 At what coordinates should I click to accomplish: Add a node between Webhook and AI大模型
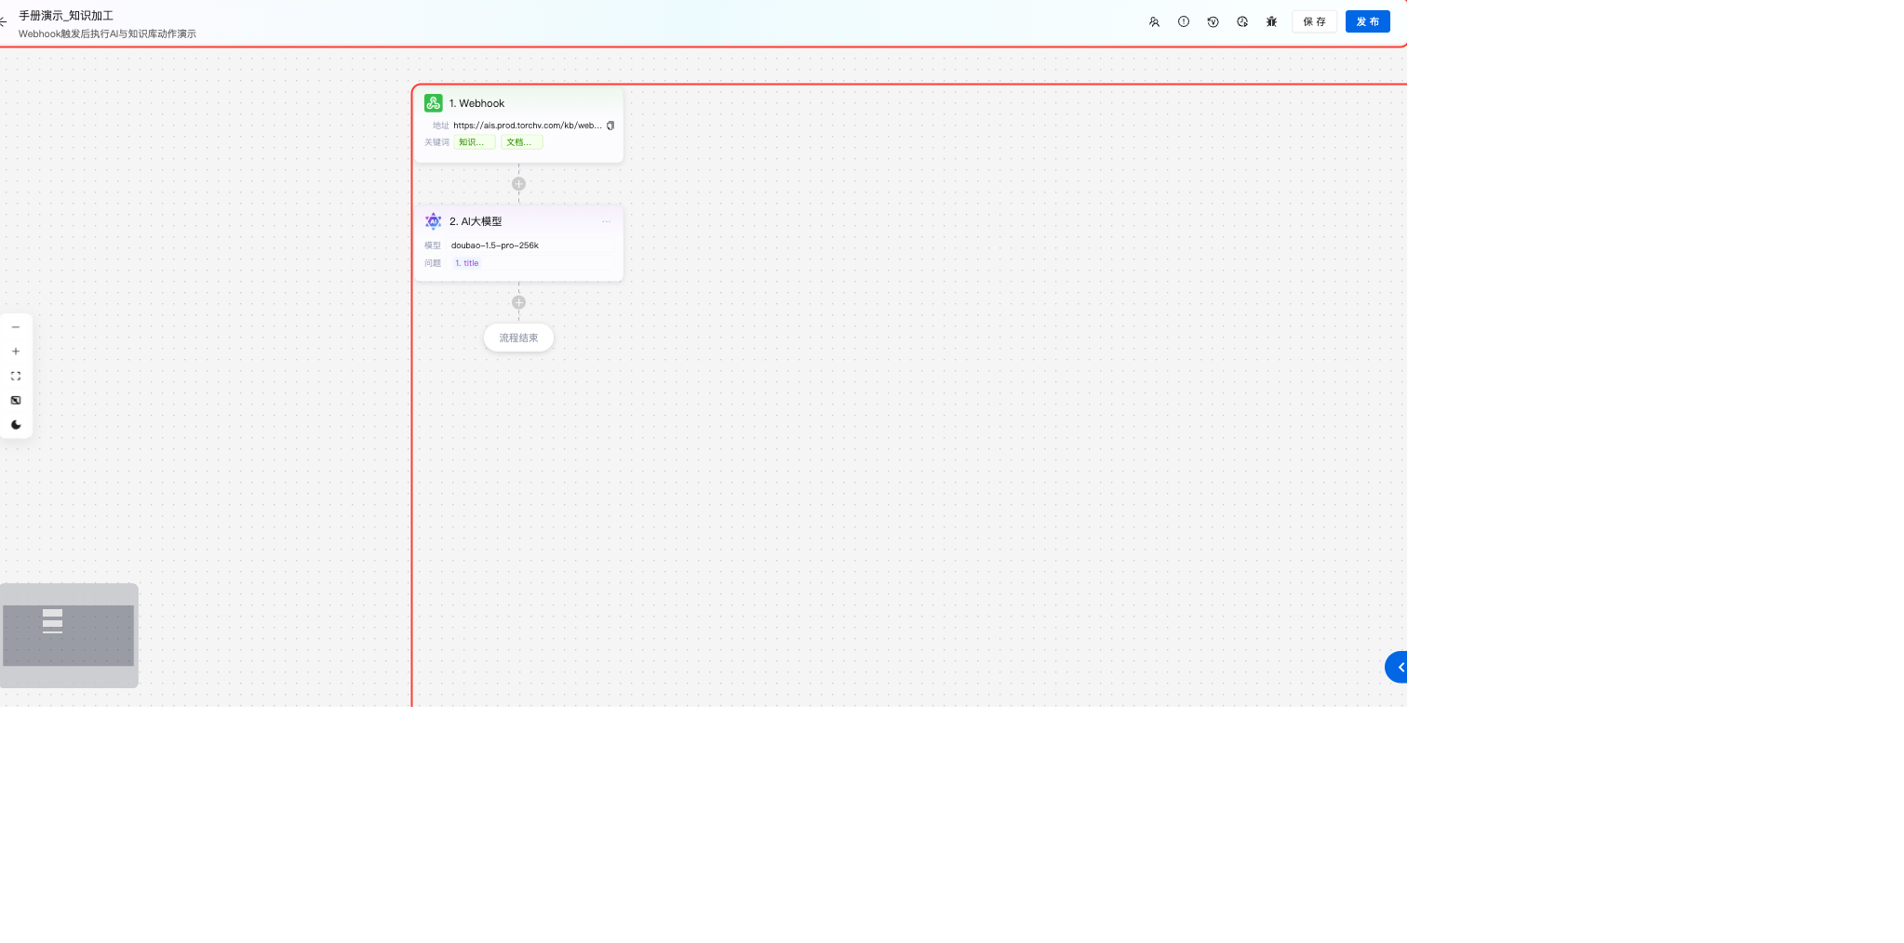click(x=519, y=184)
